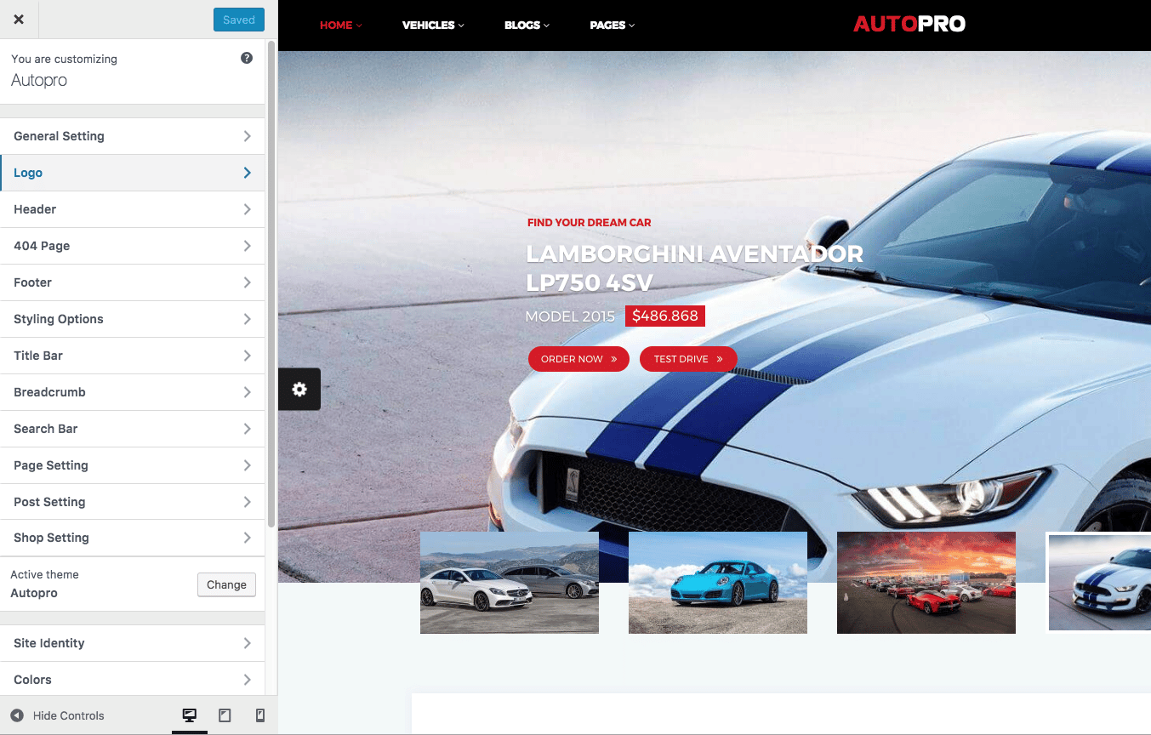Click the $486.868 price tag
Image resolution: width=1151 pixels, height=735 pixels.
point(665,316)
